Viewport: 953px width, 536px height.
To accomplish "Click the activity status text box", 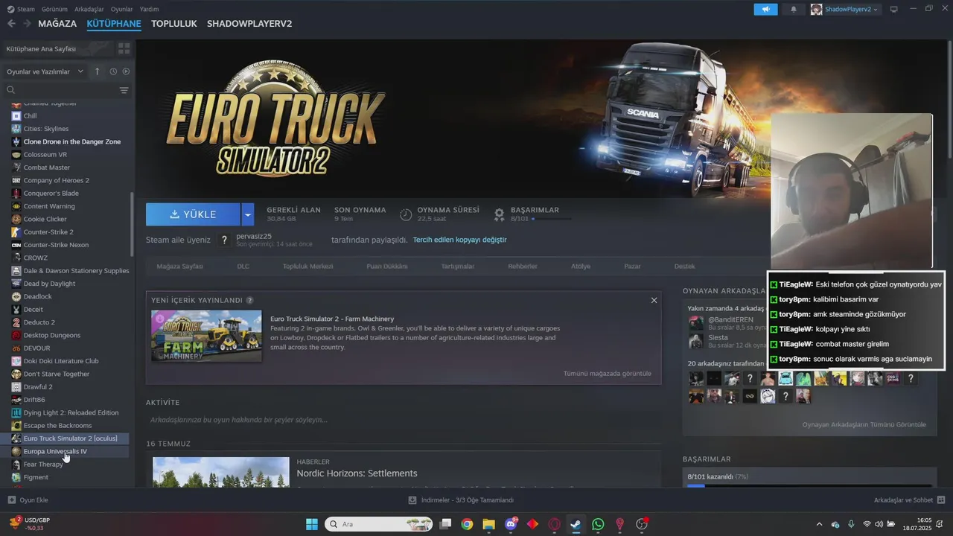I will tap(403, 420).
